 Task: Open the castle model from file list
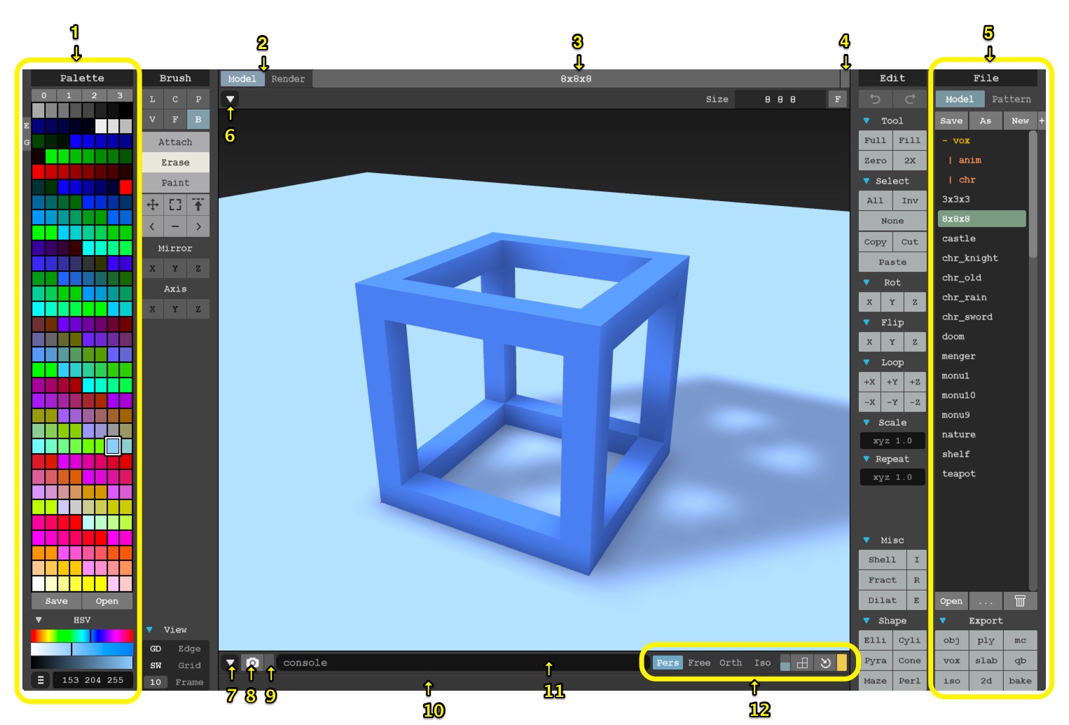pos(958,239)
